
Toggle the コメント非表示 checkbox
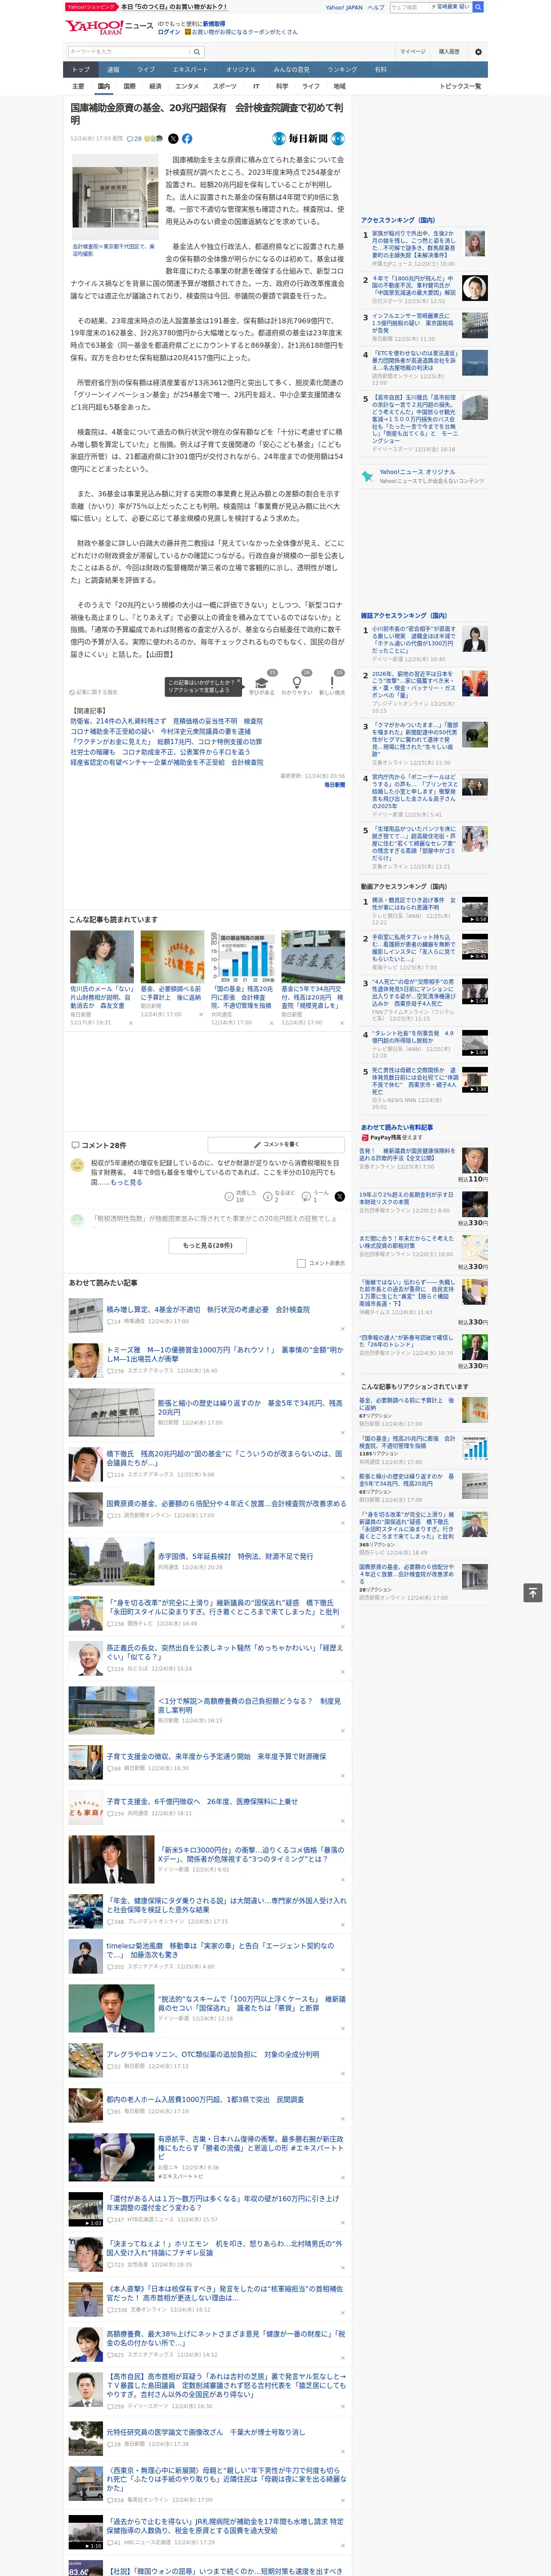point(301,1263)
